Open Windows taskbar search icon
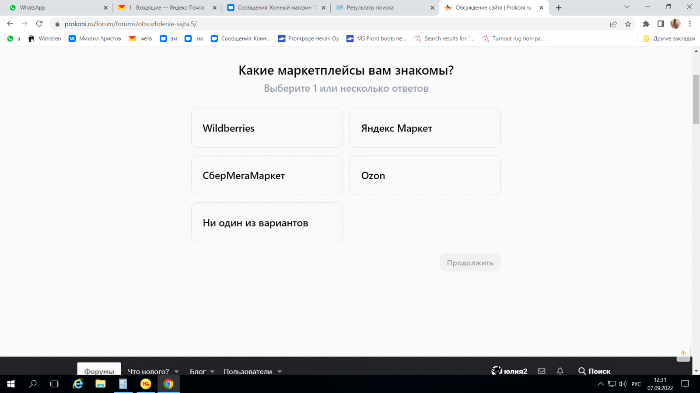This screenshot has height=393, width=700. [x=33, y=384]
